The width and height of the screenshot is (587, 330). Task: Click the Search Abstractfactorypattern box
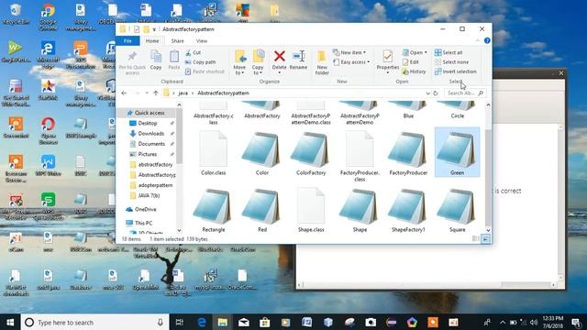click(x=465, y=93)
